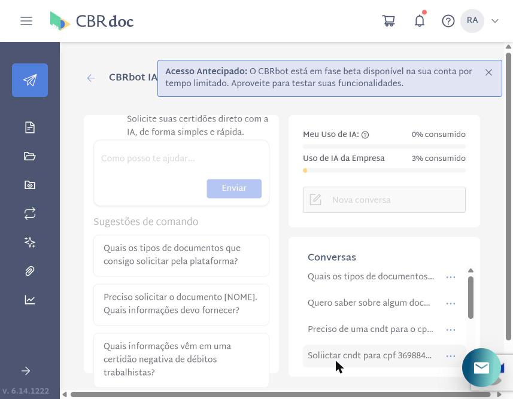The image size is (513, 399).
Task: Open the document icon in sidebar
Action: tap(30, 127)
